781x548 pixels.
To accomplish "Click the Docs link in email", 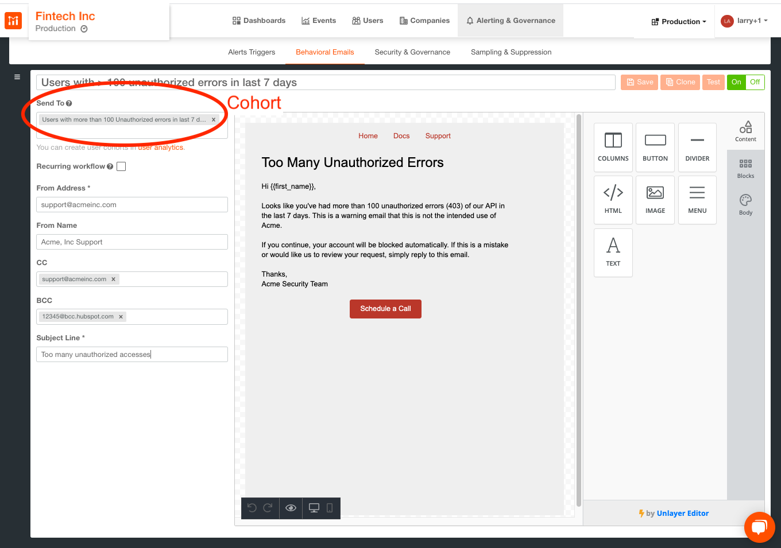I will click(401, 136).
